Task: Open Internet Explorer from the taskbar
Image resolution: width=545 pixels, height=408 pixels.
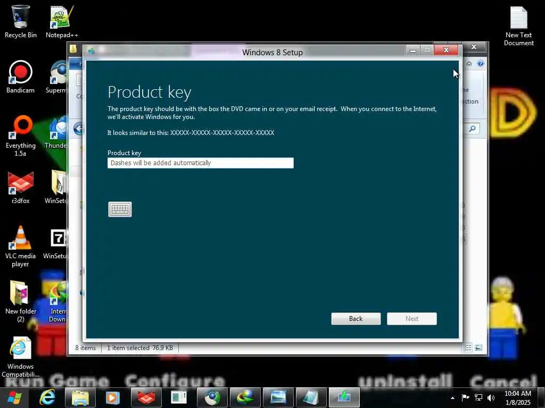Action: [x=47, y=397]
